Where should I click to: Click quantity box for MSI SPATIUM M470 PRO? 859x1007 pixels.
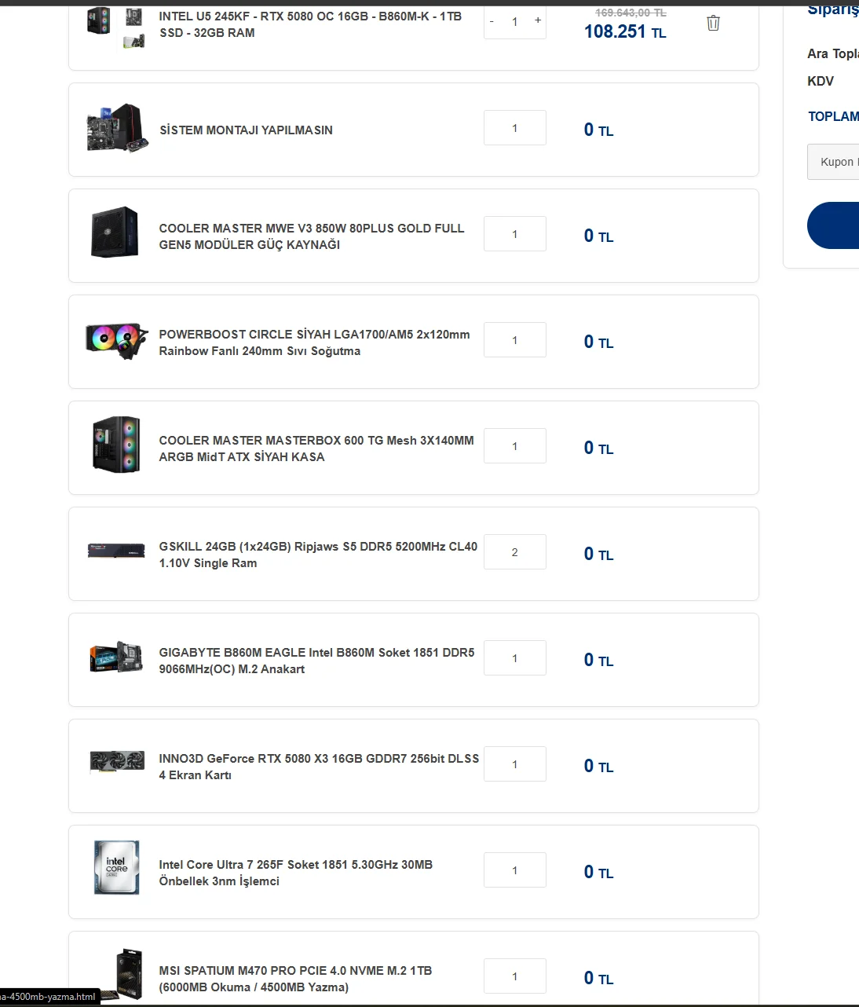[x=515, y=976]
